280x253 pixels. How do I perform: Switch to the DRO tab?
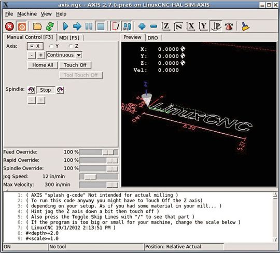point(153,38)
